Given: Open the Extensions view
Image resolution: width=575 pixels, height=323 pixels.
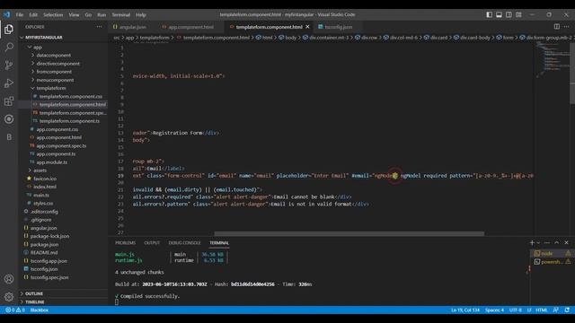Looking at the screenshot, I should (9, 101).
